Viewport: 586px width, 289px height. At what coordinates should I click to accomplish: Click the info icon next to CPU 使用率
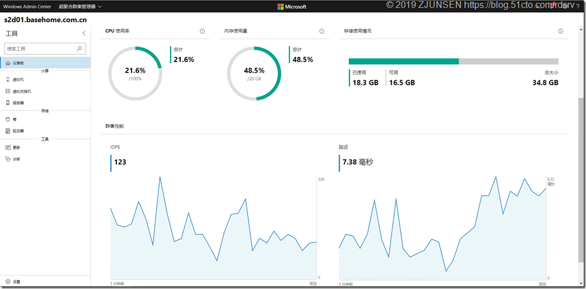tap(202, 31)
